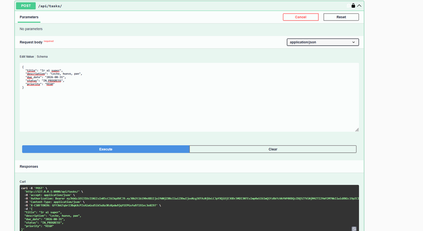
Task: Click the curl -X 'POST' line
Action: point(34,188)
